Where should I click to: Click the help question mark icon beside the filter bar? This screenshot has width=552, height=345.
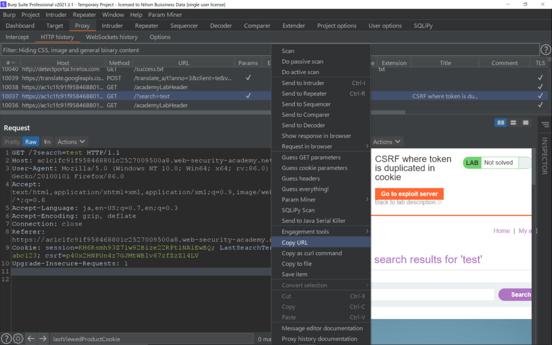[546, 50]
